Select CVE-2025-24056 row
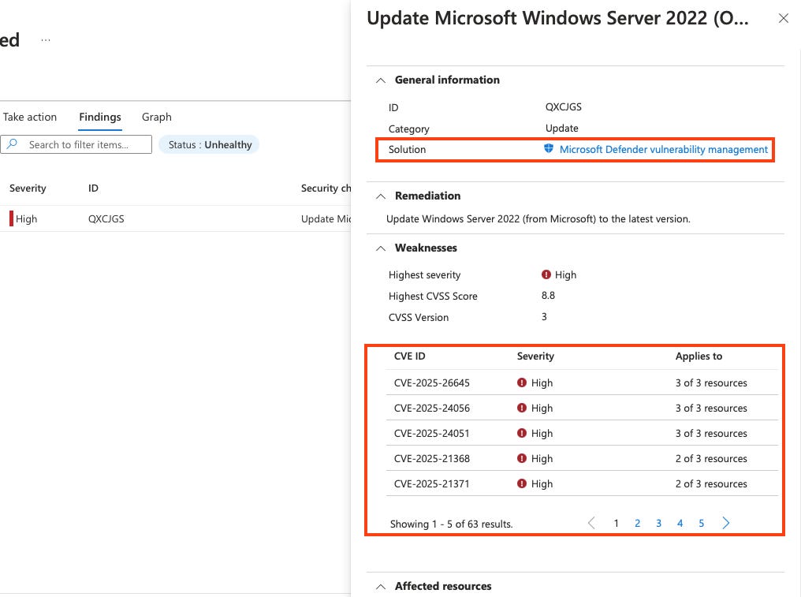The height and width of the screenshot is (597, 801). 582,408
